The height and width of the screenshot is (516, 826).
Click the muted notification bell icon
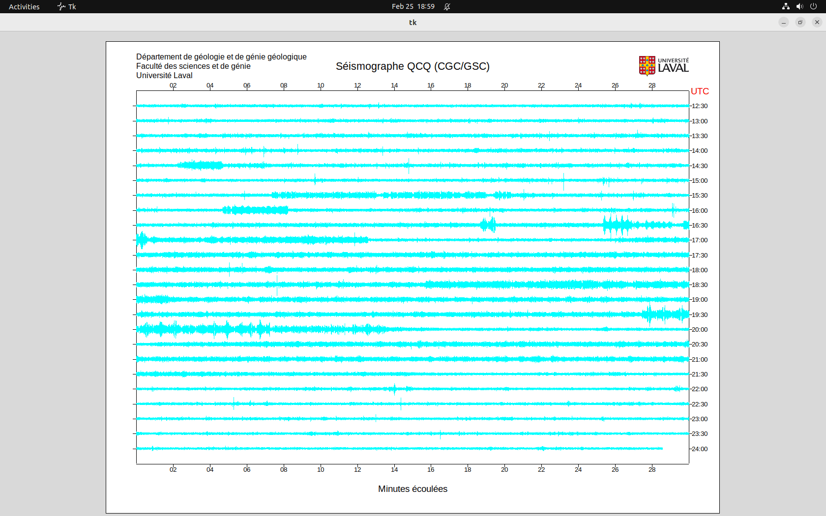(447, 6)
